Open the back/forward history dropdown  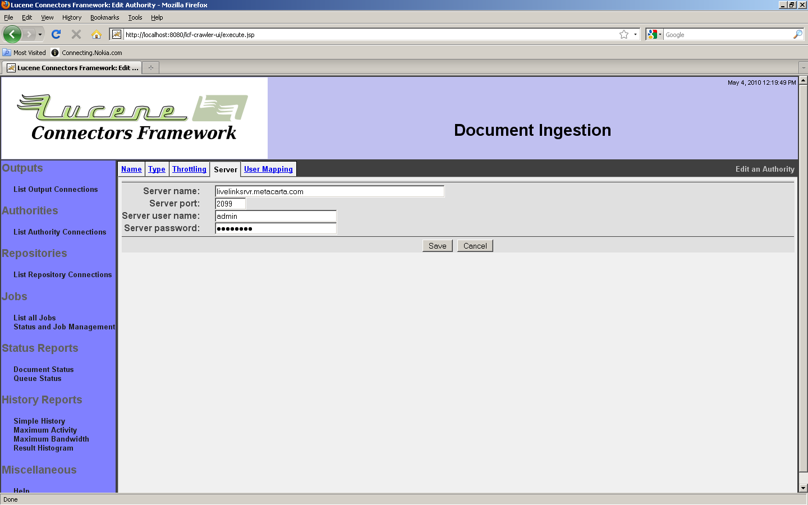pos(40,34)
